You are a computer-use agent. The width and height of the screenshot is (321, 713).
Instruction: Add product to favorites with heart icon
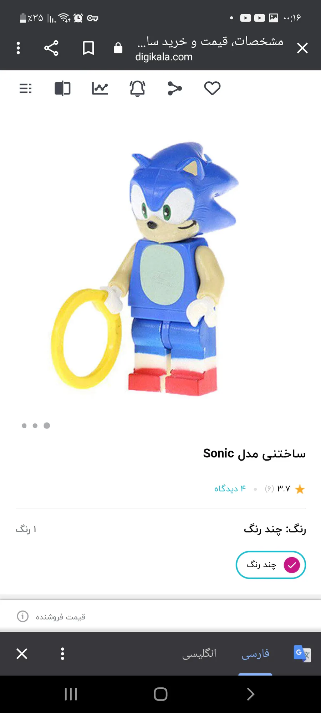pyautogui.click(x=212, y=88)
